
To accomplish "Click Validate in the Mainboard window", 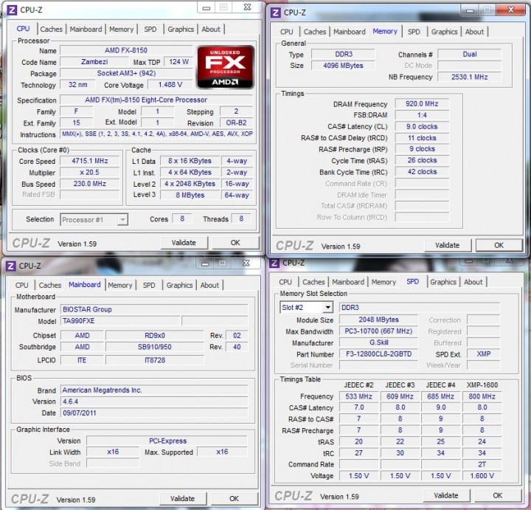I will point(182,498).
